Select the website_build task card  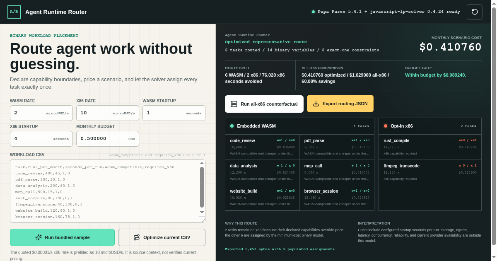(x=262, y=198)
